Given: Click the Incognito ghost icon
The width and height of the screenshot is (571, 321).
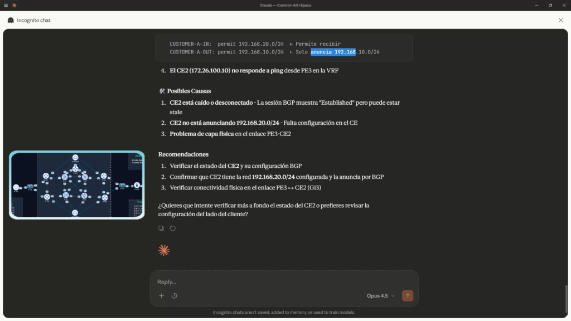Looking at the screenshot, I should point(11,20).
